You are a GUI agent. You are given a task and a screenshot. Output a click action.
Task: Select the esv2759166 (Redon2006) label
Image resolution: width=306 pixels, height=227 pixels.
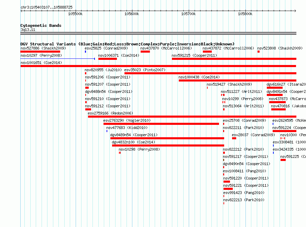[110, 113]
